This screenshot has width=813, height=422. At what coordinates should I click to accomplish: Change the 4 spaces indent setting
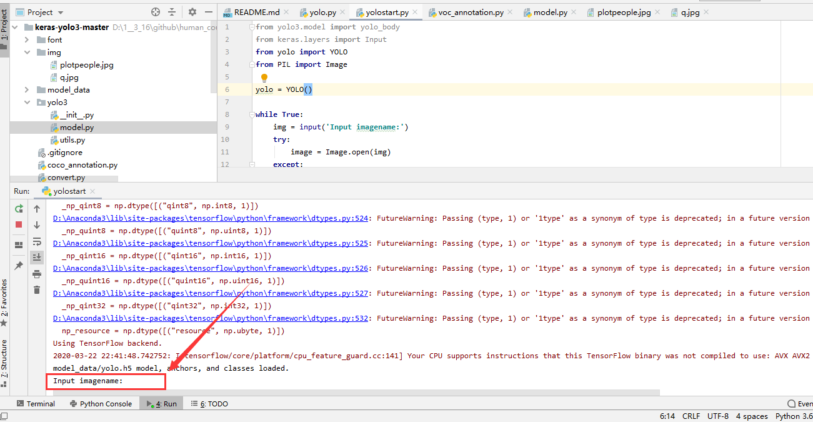(x=752, y=416)
